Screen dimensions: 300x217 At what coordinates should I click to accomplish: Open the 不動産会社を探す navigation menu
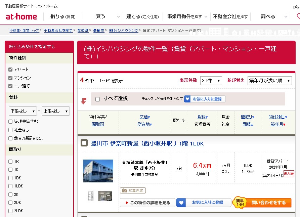230,16
